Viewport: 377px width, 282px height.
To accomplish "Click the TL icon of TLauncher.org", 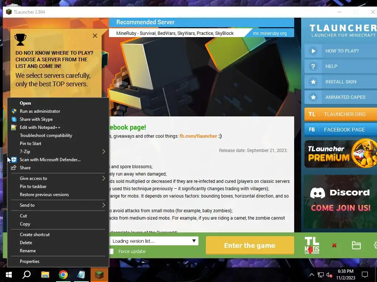I will pos(312,114).
